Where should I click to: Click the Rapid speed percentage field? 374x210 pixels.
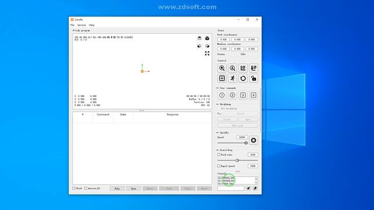pyautogui.click(x=253, y=166)
